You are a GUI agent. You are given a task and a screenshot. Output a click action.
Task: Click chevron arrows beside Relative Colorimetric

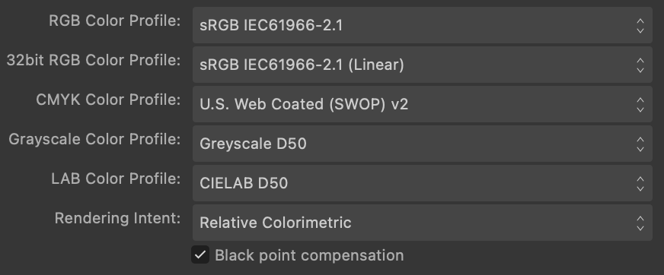pyautogui.click(x=640, y=223)
